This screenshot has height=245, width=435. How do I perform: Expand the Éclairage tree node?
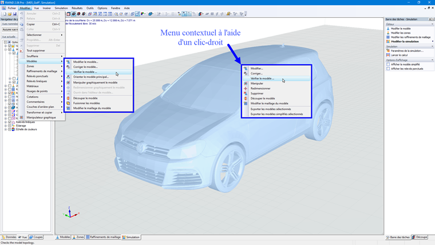tap(6, 126)
